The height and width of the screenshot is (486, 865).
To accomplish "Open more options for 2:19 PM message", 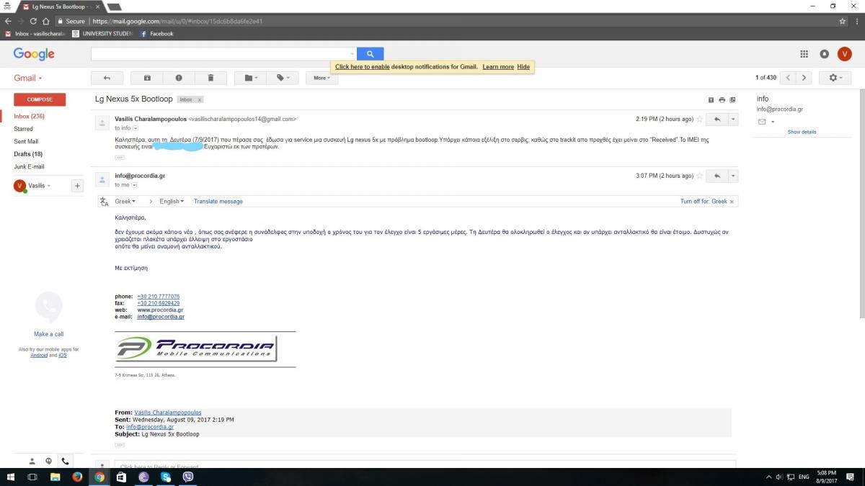I will (x=733, y=119).
